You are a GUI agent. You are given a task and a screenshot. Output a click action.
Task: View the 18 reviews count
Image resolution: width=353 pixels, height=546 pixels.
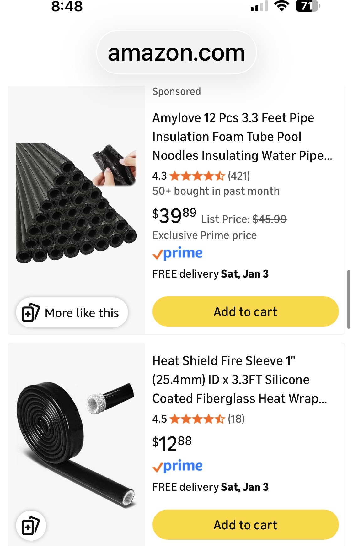(x=236, y=419)
